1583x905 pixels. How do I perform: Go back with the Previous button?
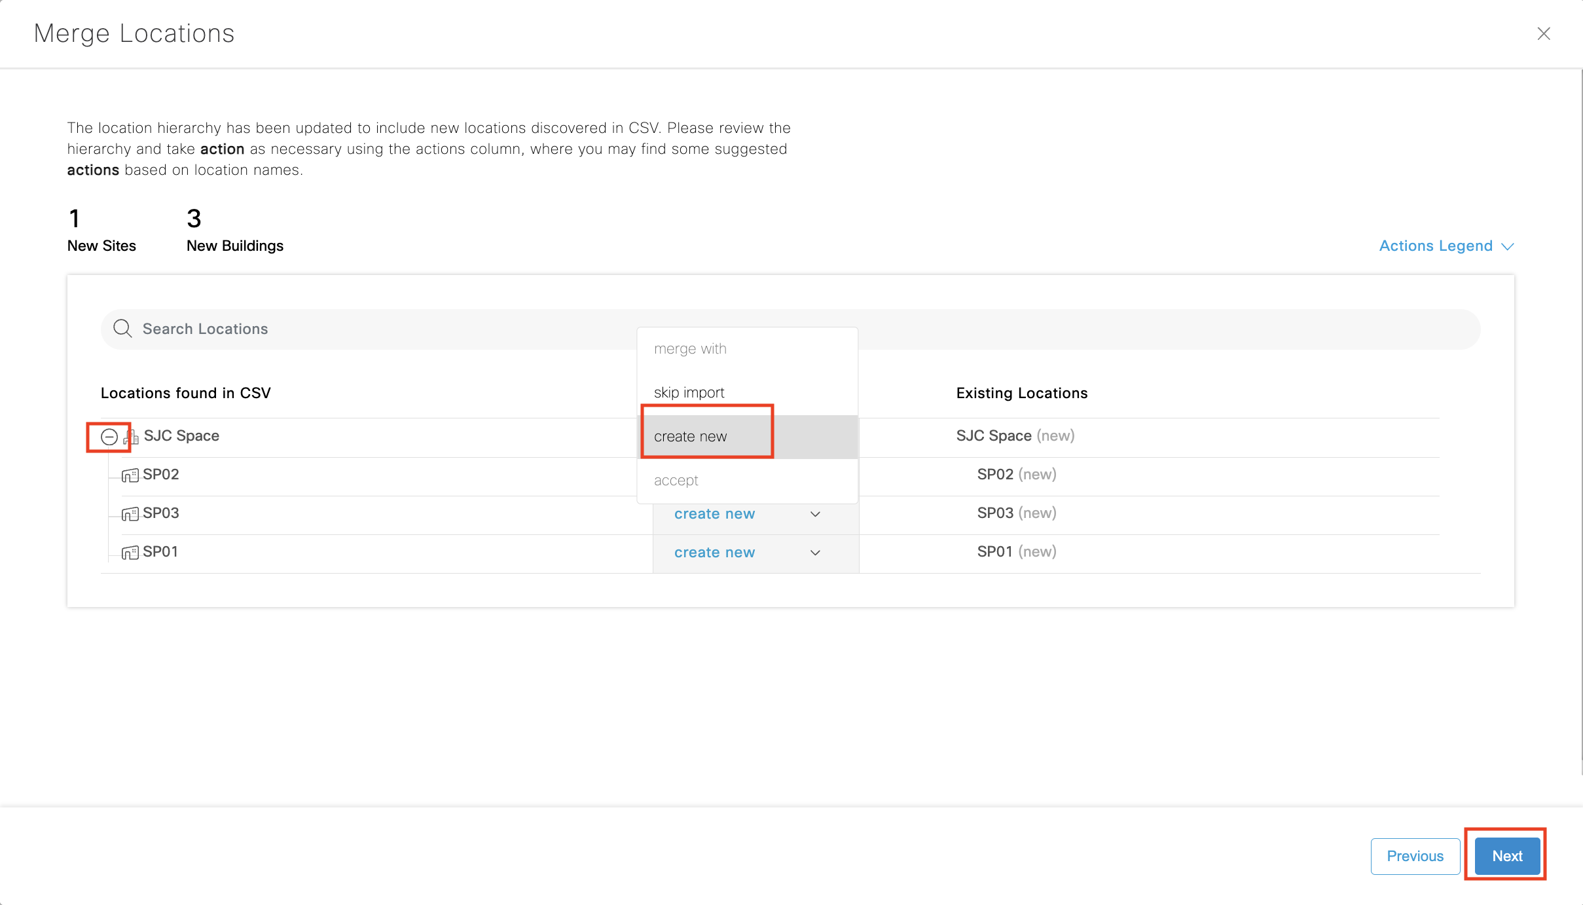coord(1415,856)
